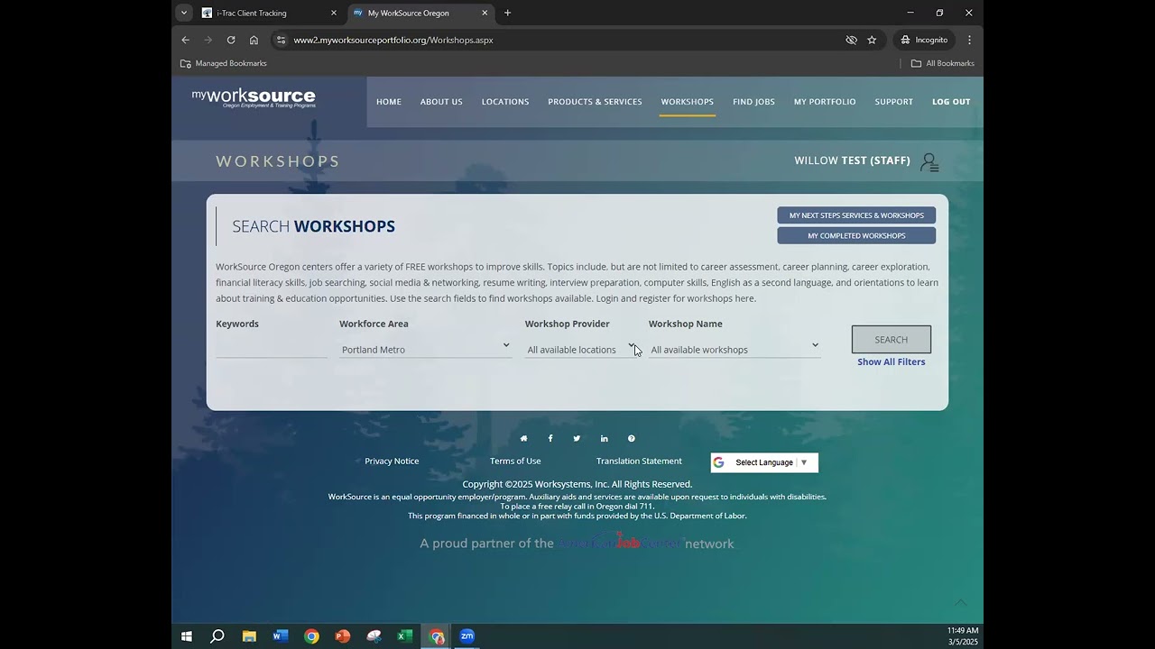
Task: Click the back-to-top arrow at bottom right
Action: 960,602
